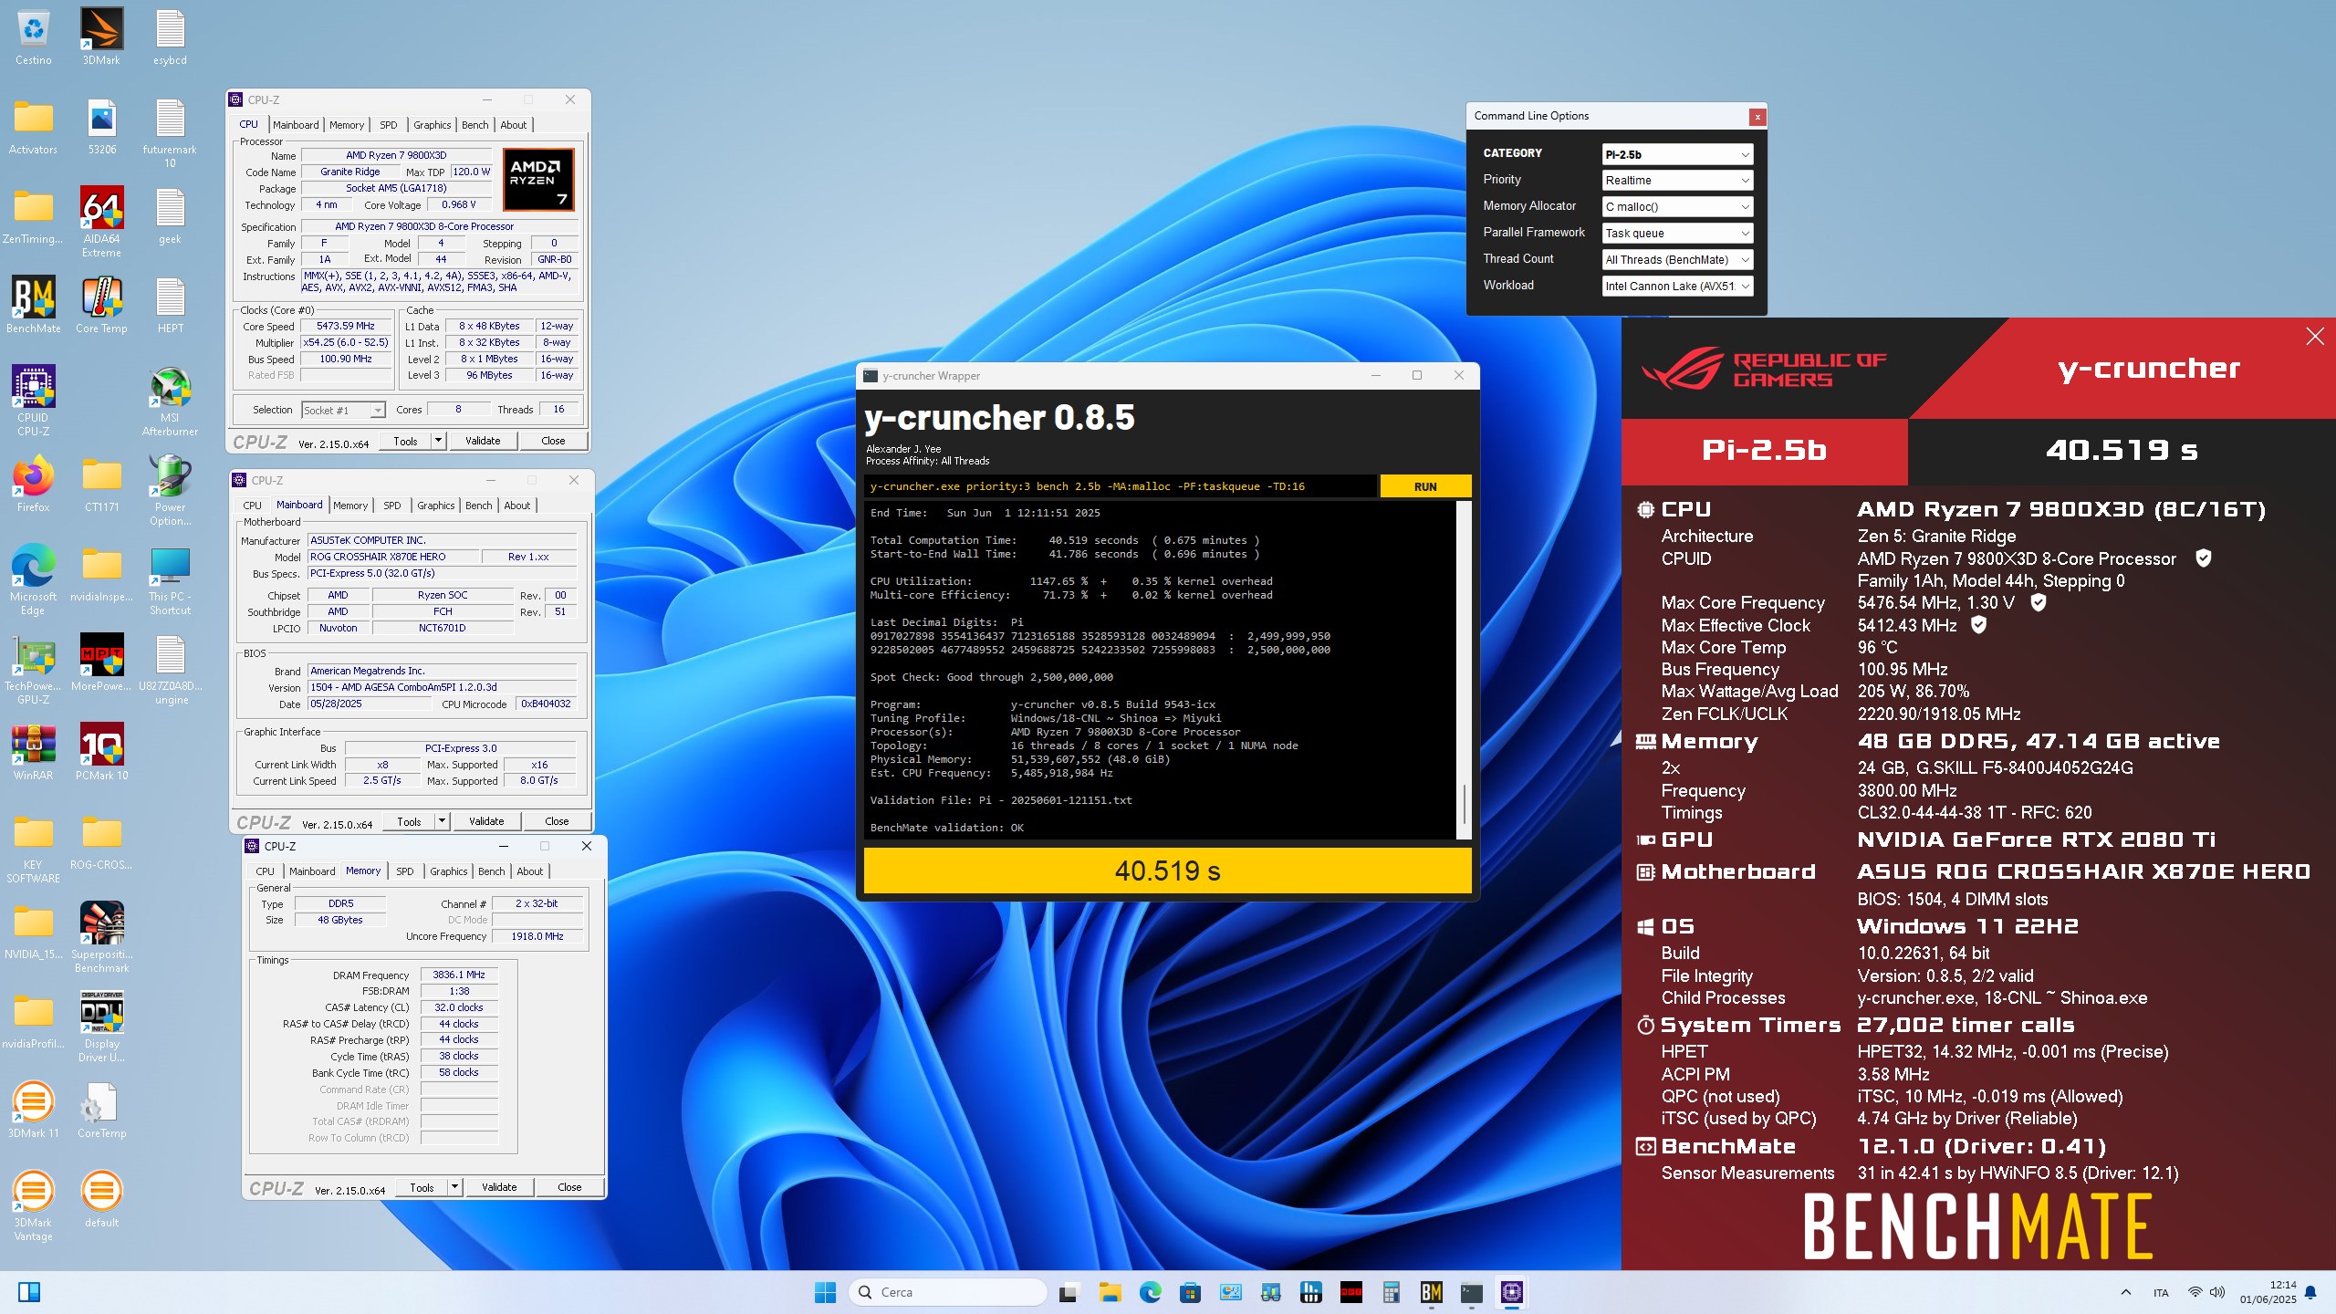Expand the Parallel Framework Task queue dropdown

[x=1677, y=234]
